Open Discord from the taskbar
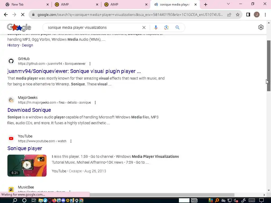The image size is (271, 203). point(63,200)
